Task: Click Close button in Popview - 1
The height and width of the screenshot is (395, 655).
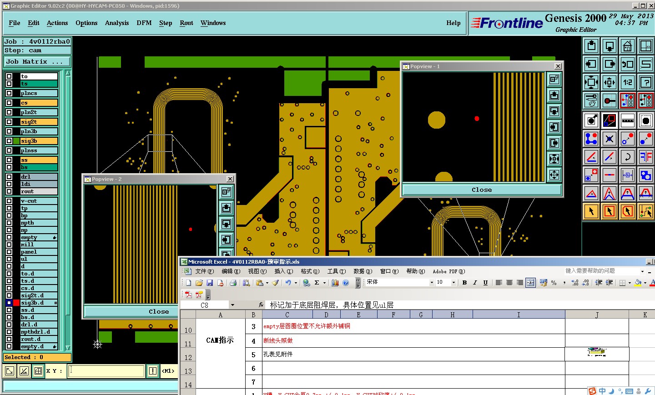Action: [x=482, y=190]
